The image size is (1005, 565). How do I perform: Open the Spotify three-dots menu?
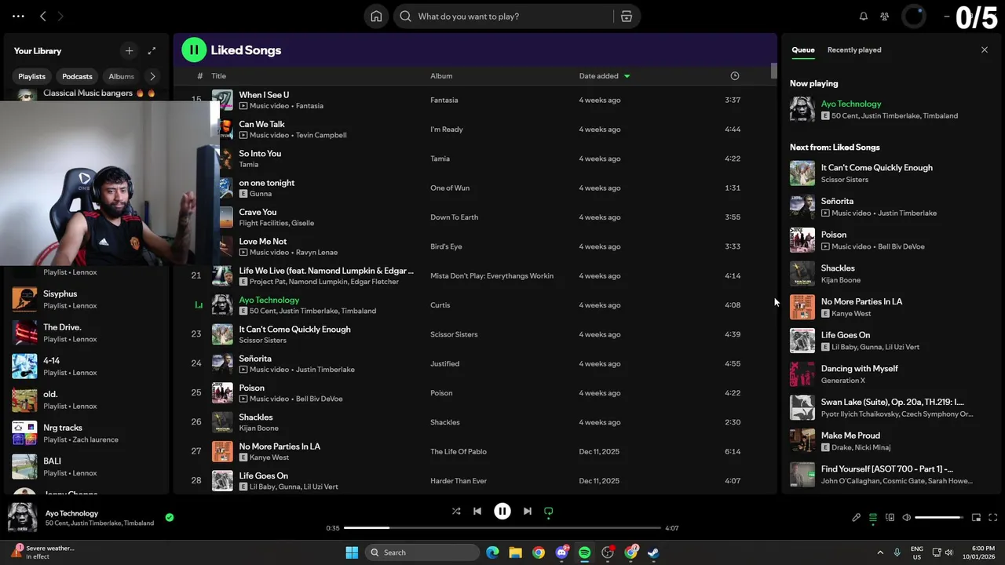coord(18,16)
